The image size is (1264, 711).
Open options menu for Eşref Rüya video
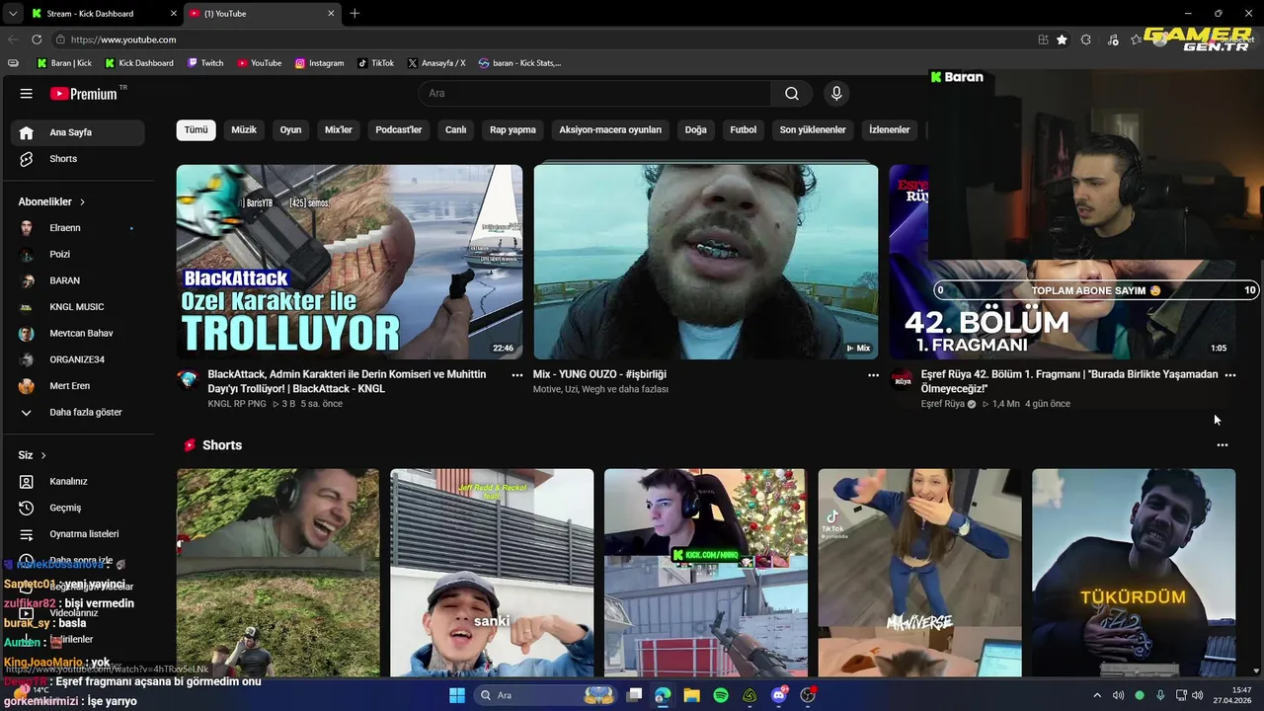pyautogui.click(x=1229, y=375)
